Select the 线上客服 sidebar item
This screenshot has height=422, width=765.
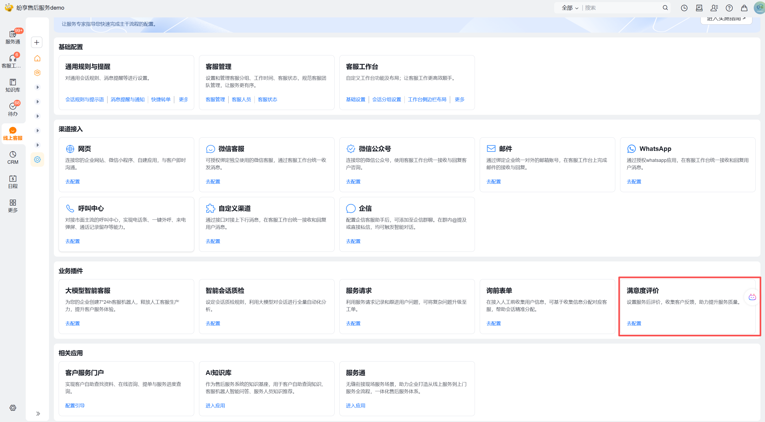tap(13, 133)
